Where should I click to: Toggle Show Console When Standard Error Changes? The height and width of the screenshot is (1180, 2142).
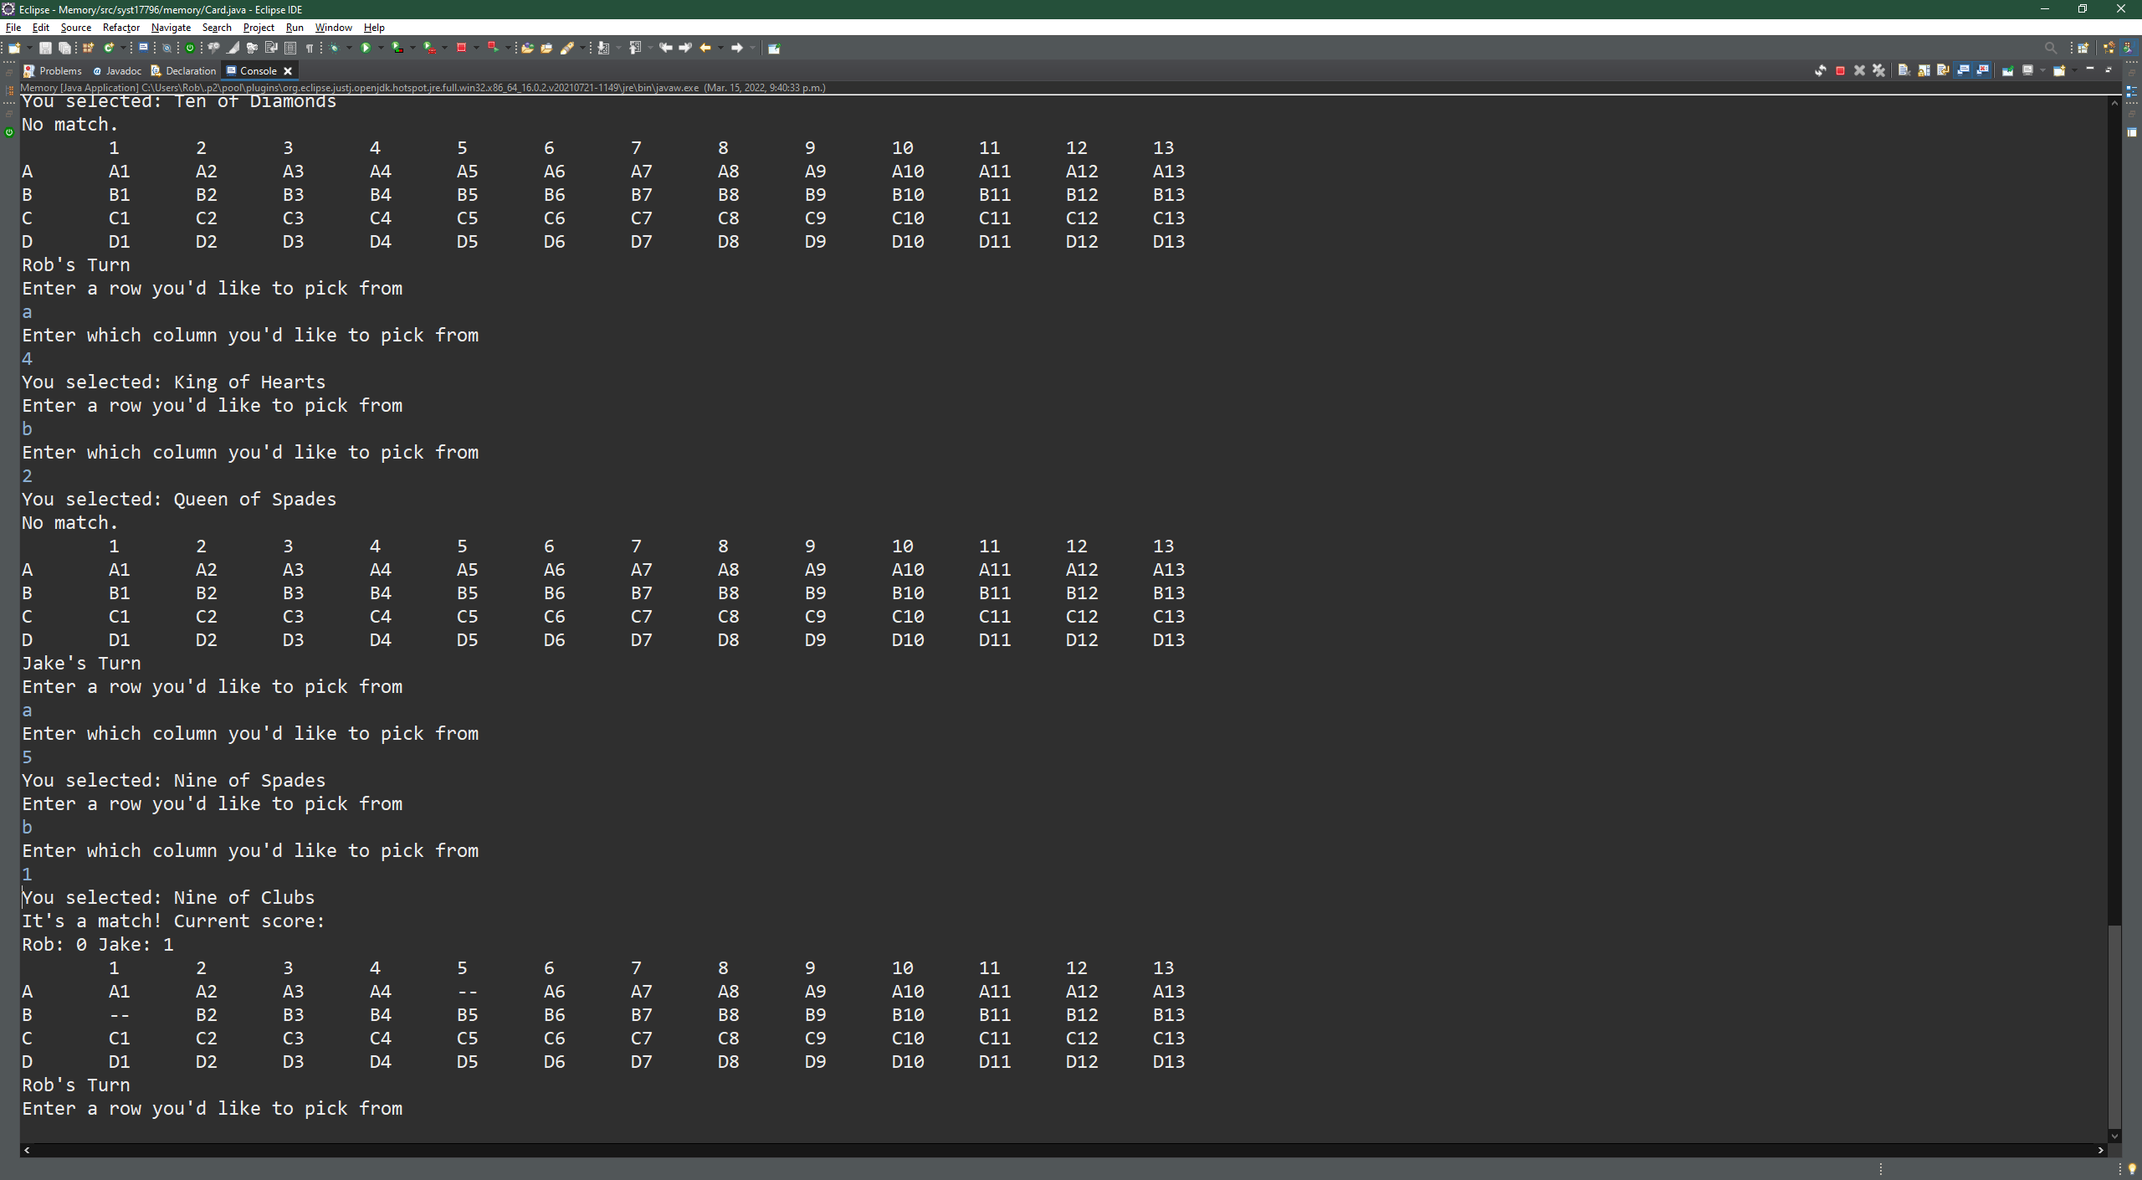point(1981,70)
